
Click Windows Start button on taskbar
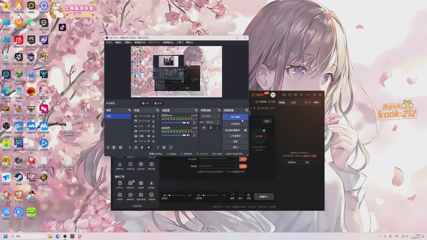[5, 236]
